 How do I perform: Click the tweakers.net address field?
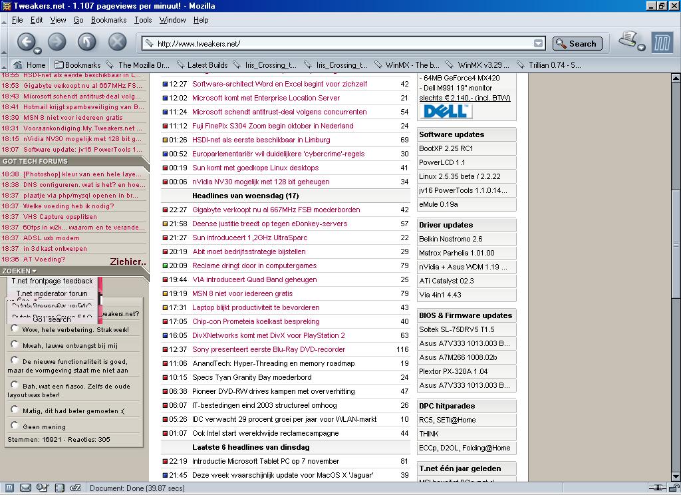coord(344,43)
